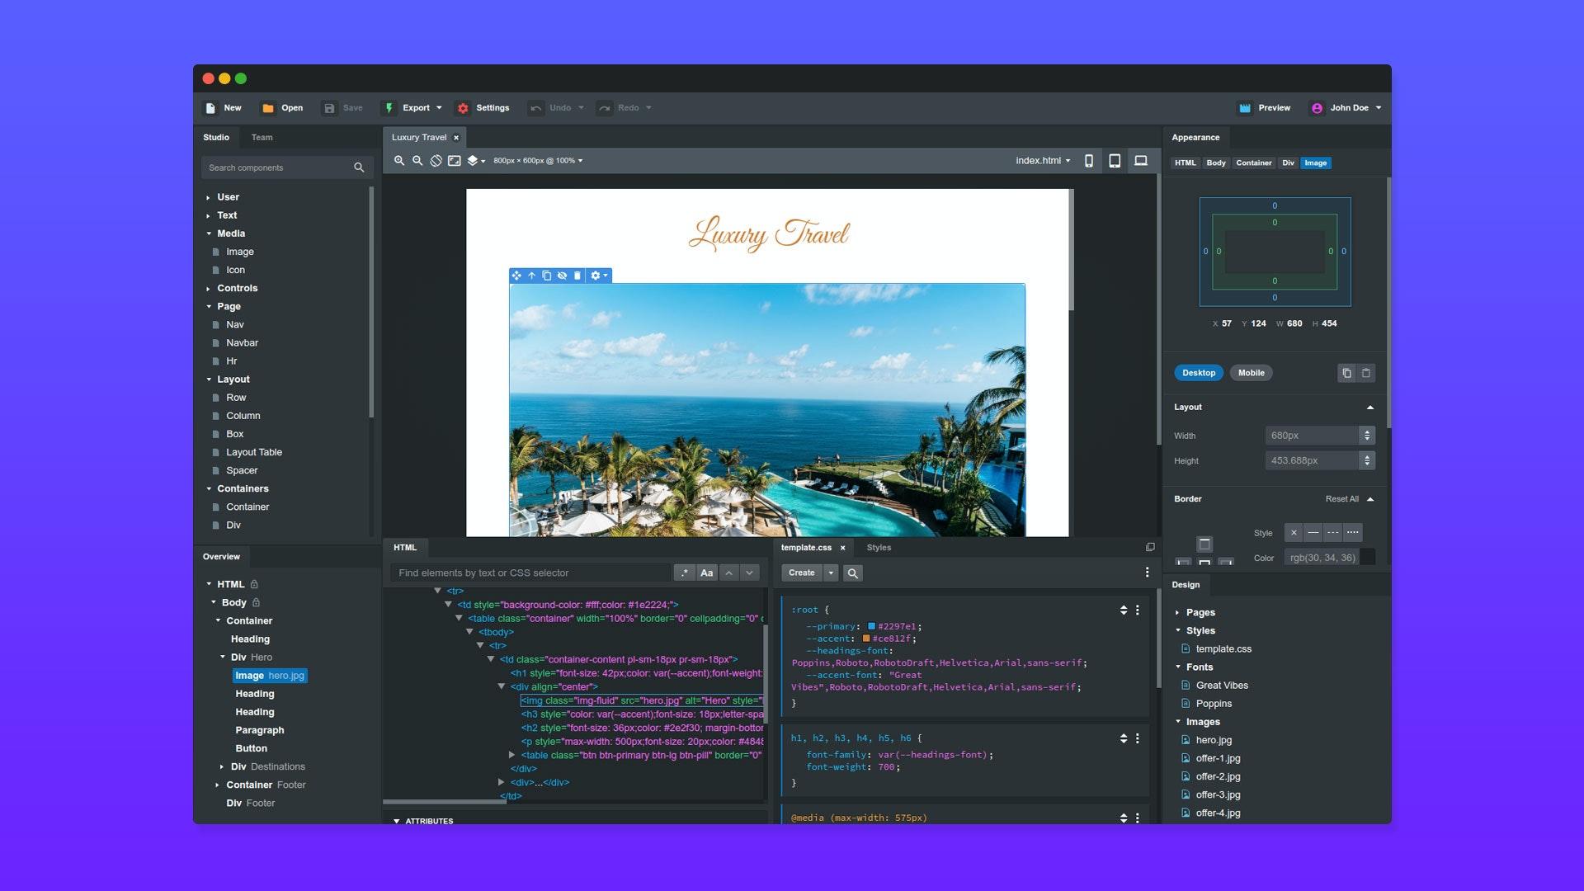1584x891 pixels.
Task: Search CSS with magnifier button
Action: point(853,573)
